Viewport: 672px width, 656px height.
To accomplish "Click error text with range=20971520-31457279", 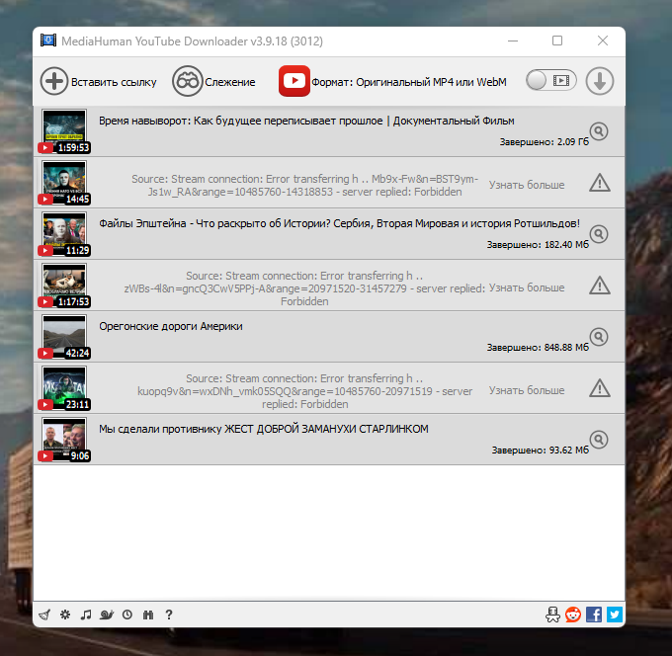I will (304, 288).
